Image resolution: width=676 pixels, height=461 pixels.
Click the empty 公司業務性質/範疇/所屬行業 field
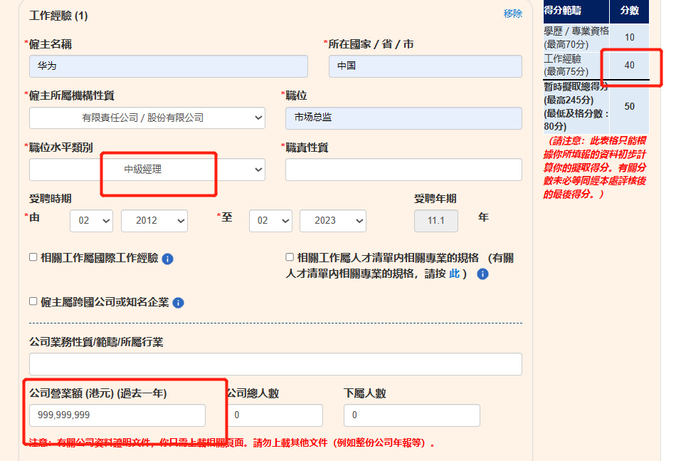click(275, 364)
